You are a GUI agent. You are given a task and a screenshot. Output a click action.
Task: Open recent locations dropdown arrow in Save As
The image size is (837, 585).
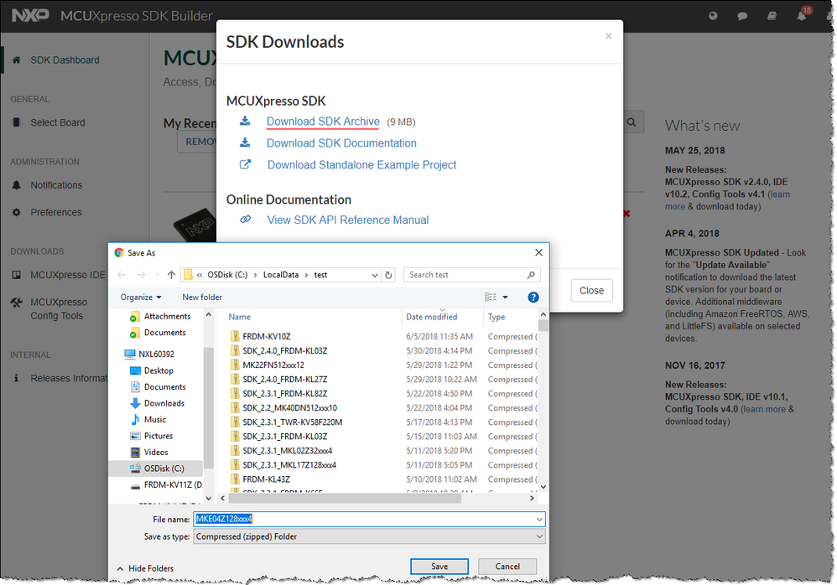pos(157,275)
